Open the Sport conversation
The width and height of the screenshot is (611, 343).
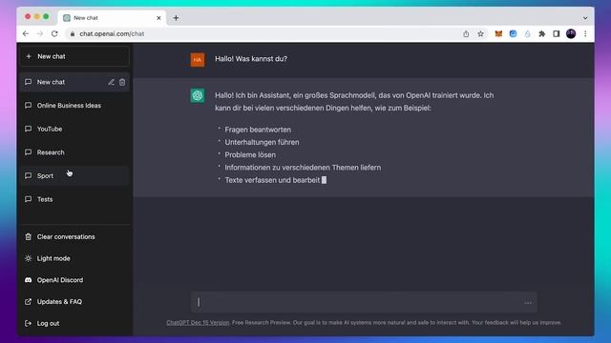point(74,175)
